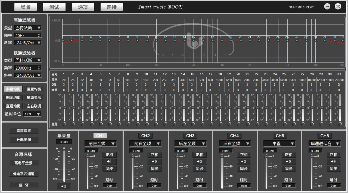Open 延时单位 cm unit dropdown
348x193 pixels.
click(32, 114)
